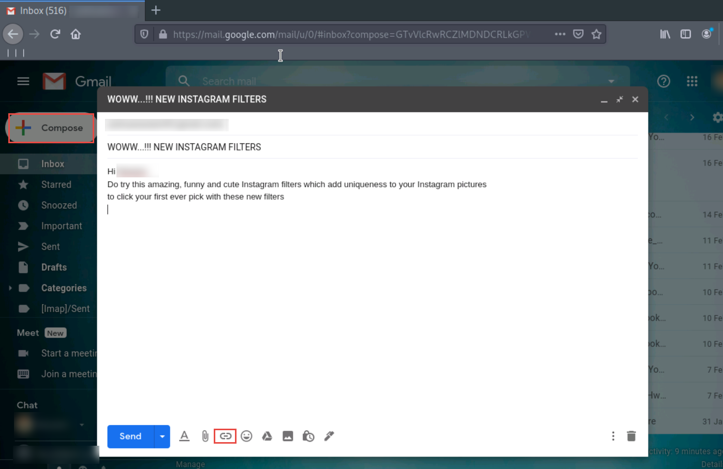This screenshot has width=723, height=469.
Task: Toggle browser sidebar view
Action: (x=686, y=34)
